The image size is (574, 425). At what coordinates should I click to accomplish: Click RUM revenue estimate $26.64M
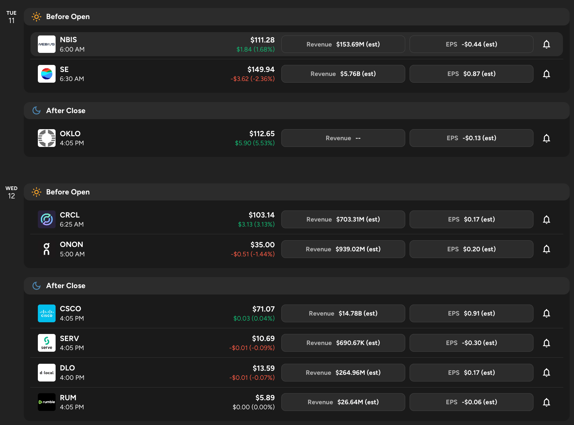pyautogui.click(x=343, y=402)
